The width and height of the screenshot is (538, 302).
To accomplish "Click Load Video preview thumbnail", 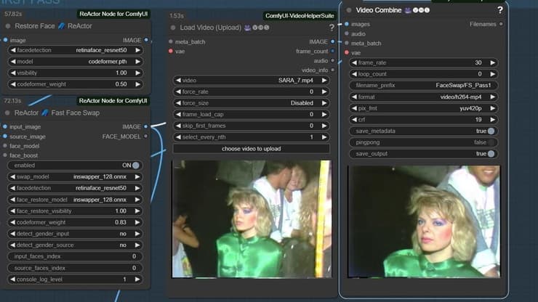I will (252, 219).
